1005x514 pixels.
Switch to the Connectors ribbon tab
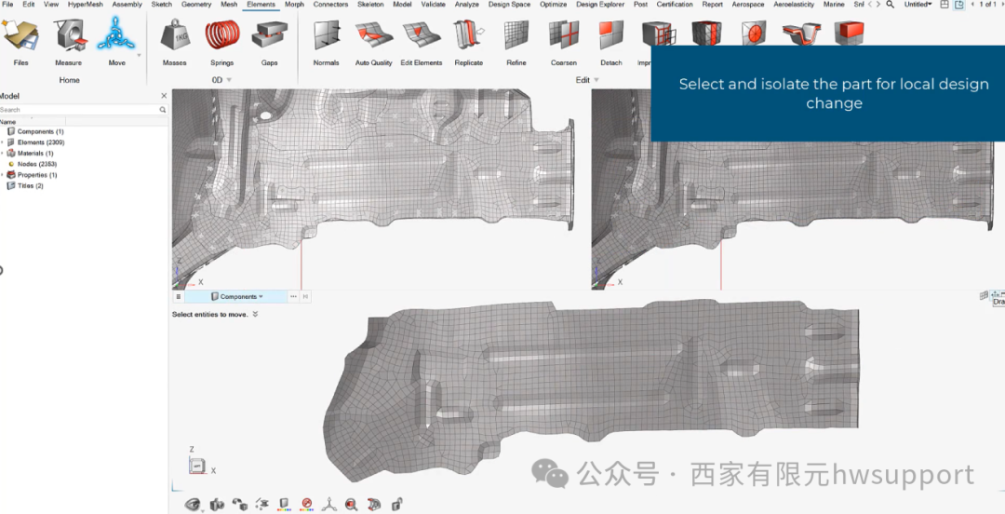330,5
